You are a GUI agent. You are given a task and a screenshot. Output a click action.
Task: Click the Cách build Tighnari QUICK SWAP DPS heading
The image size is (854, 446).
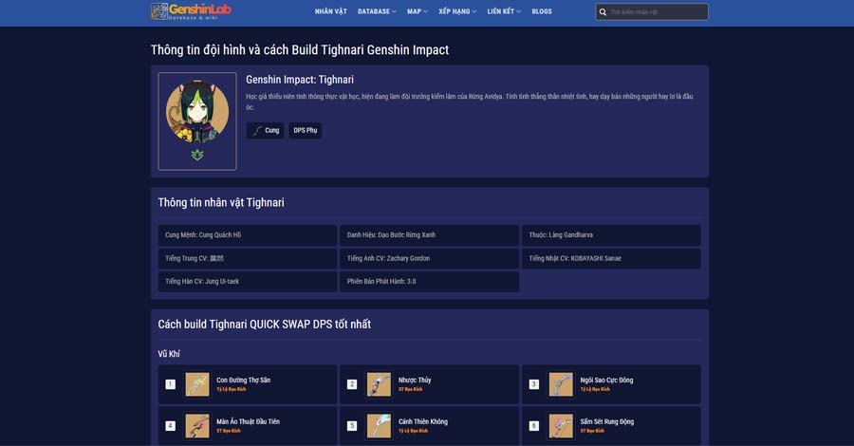pyautogui.click(x=264, y=324)
